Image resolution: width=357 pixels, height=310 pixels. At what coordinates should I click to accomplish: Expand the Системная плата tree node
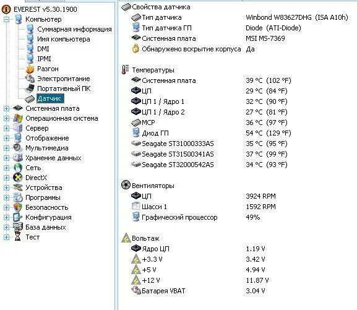6,109
